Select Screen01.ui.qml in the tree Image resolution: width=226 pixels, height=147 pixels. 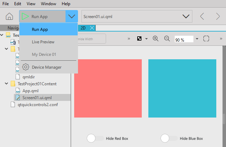click(37, 98)
